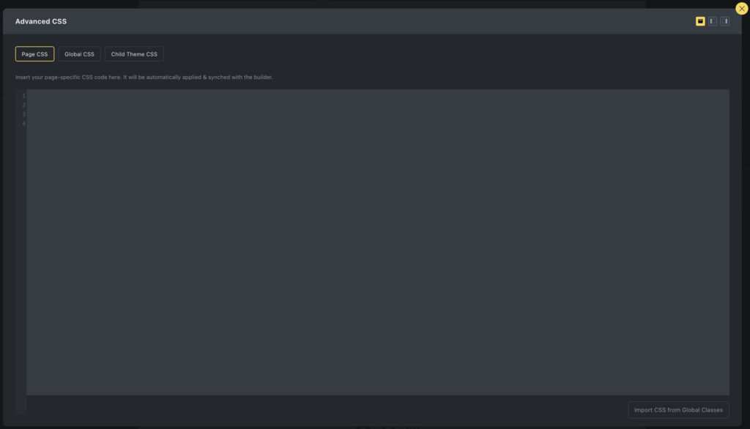Screen dimensions: 750x429
Task: Click line number 1 in the gutter
Action: (x=23, y=95)
